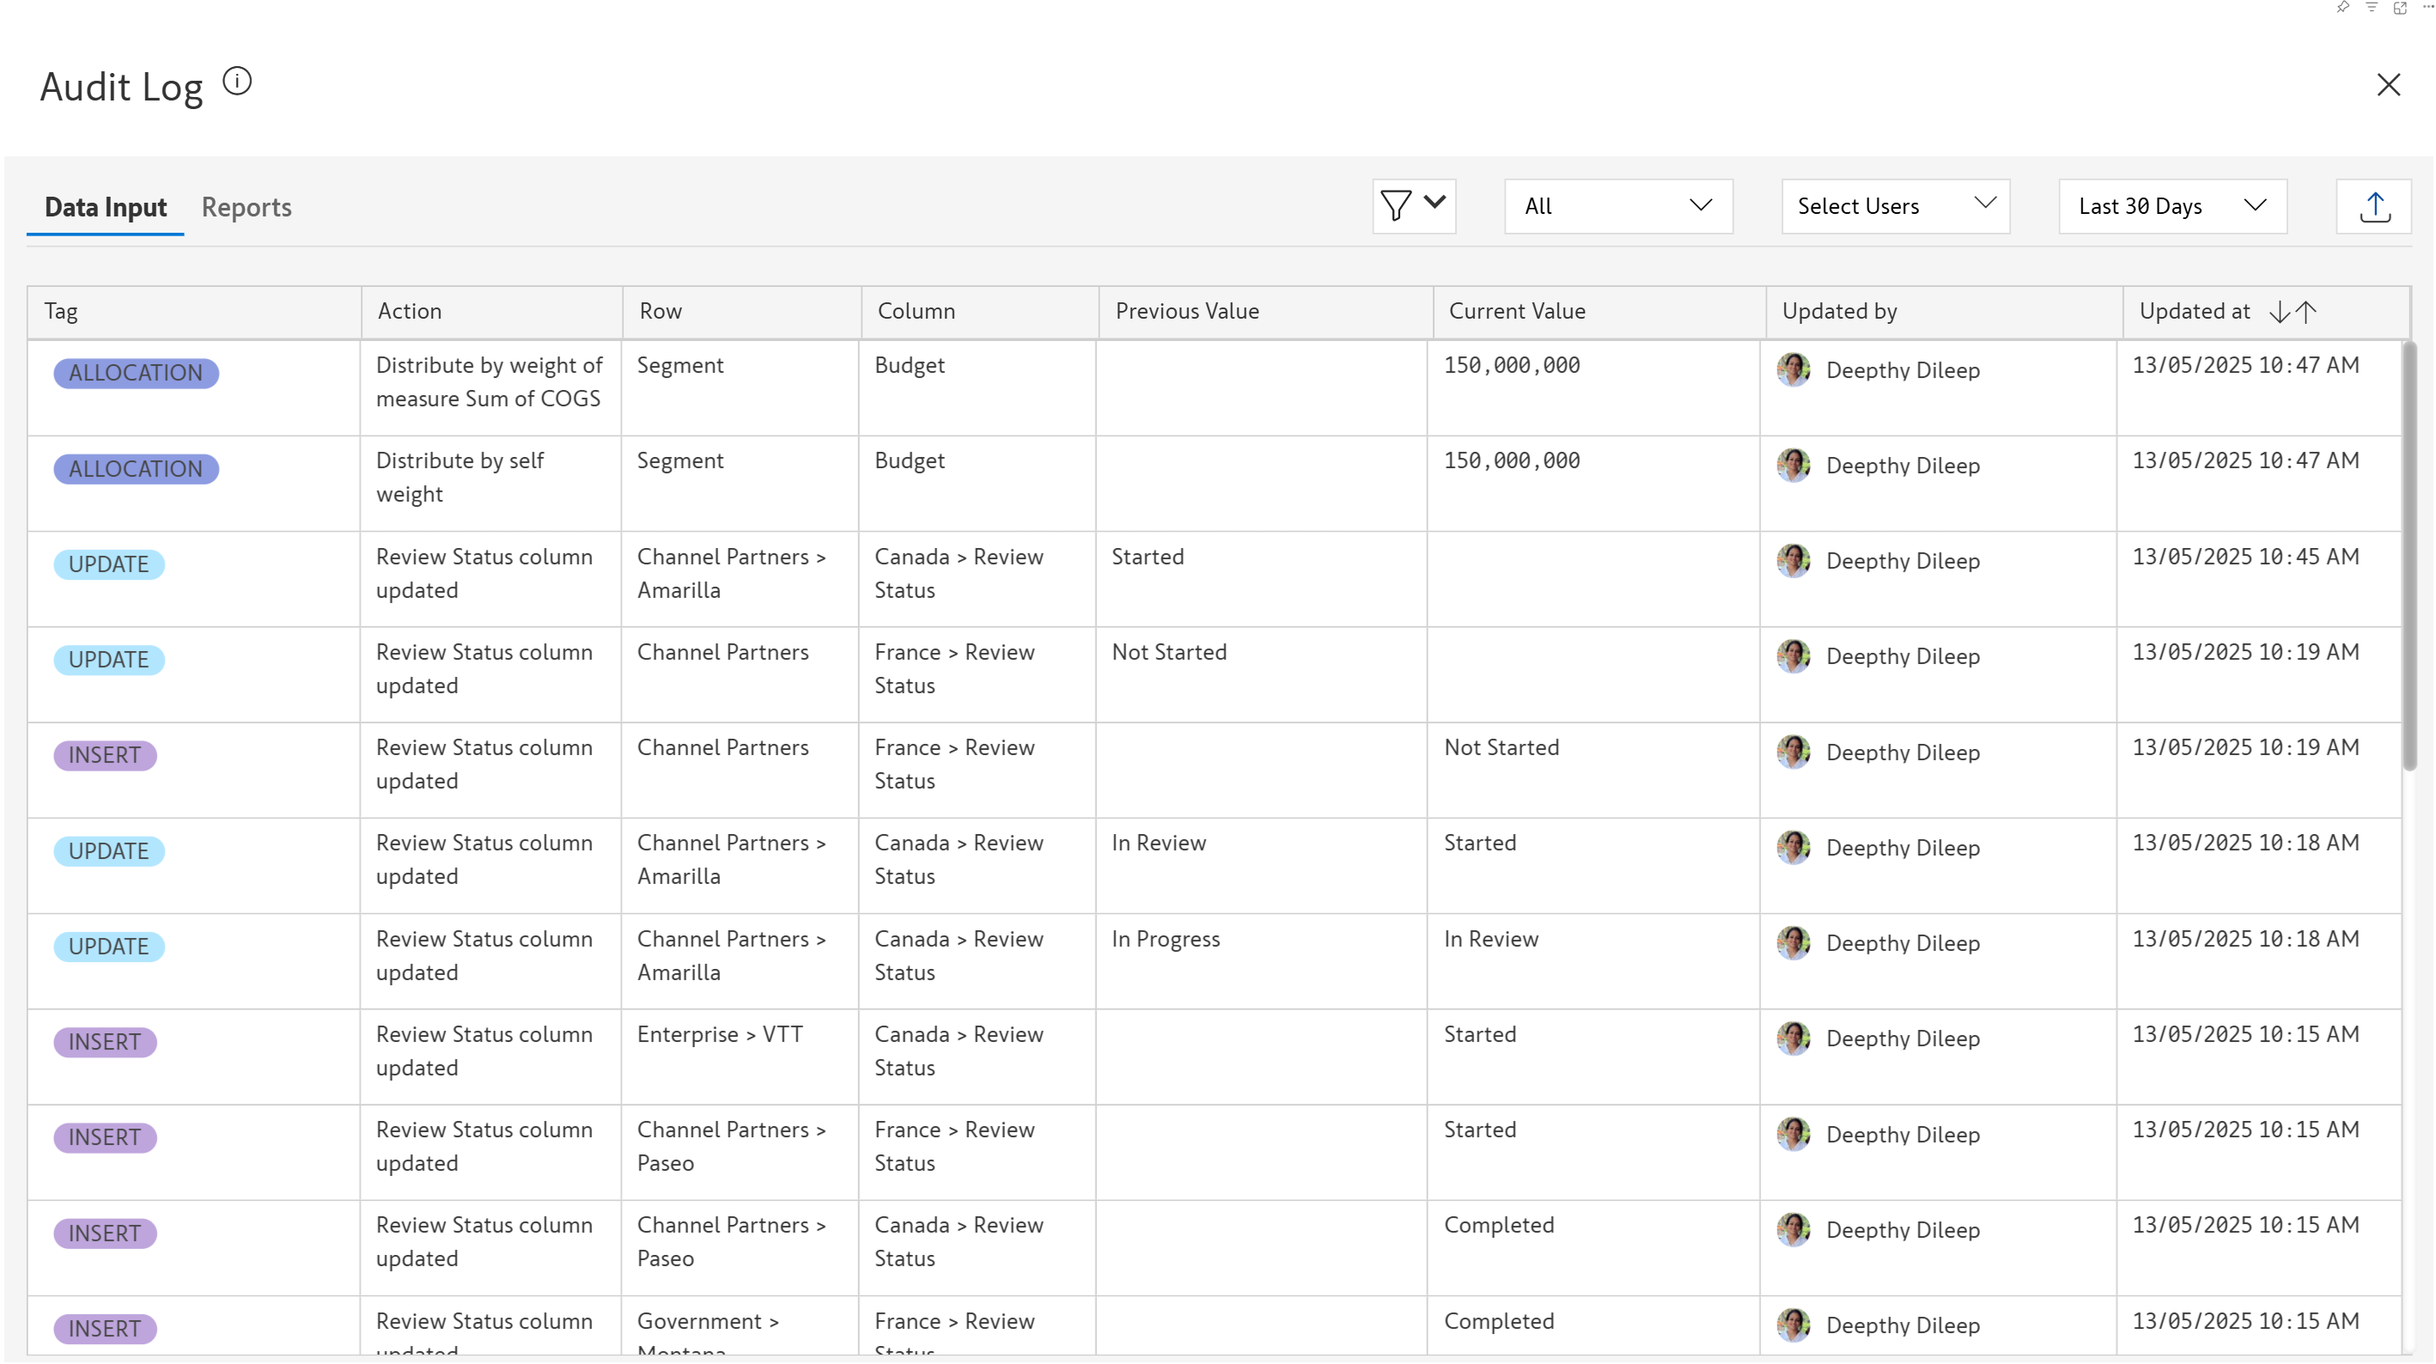This screenshot has width=2436, height=1364.
Task: Select the Data Input tab
Action: (106, 207)
